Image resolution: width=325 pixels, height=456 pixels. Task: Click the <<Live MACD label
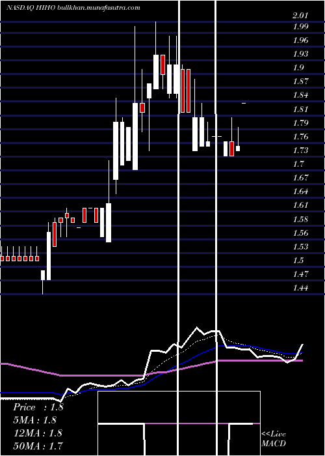pyautogui.click(x=274, y=438)
